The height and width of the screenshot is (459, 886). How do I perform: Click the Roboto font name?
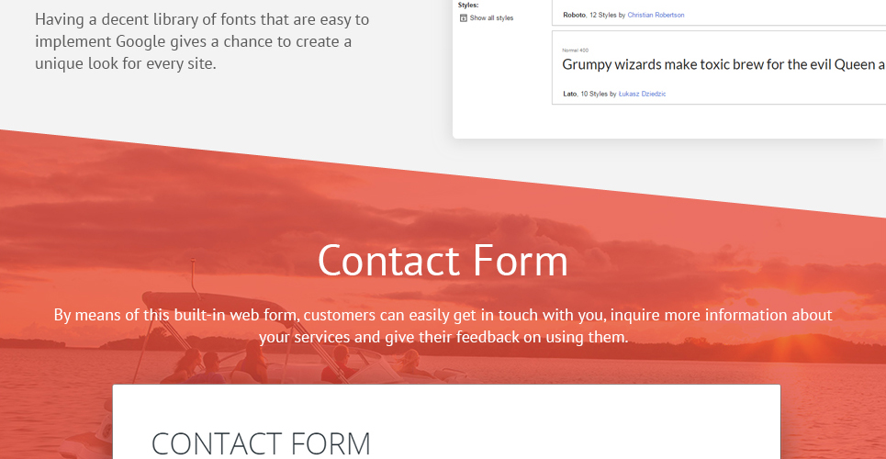tap(574, 16)
